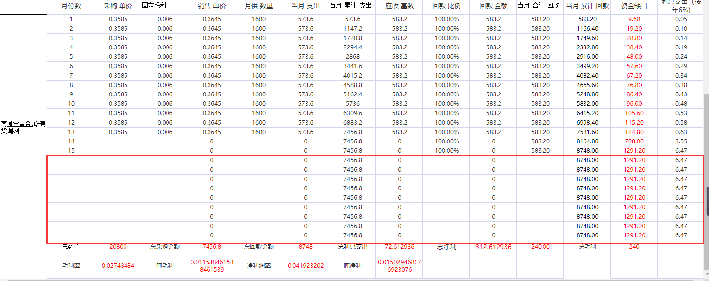Select the 总采购金额 value 7456.8 cell
This screenshot has width=709, height=281.
[211, 247]
